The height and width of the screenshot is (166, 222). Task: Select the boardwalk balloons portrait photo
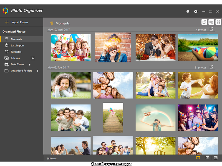coord(113,118)
